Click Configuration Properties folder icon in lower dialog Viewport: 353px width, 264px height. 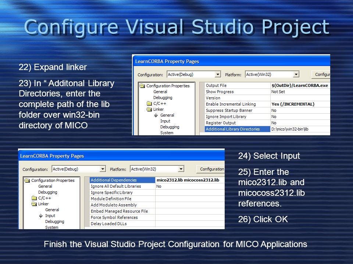click(x=27, y=180)
